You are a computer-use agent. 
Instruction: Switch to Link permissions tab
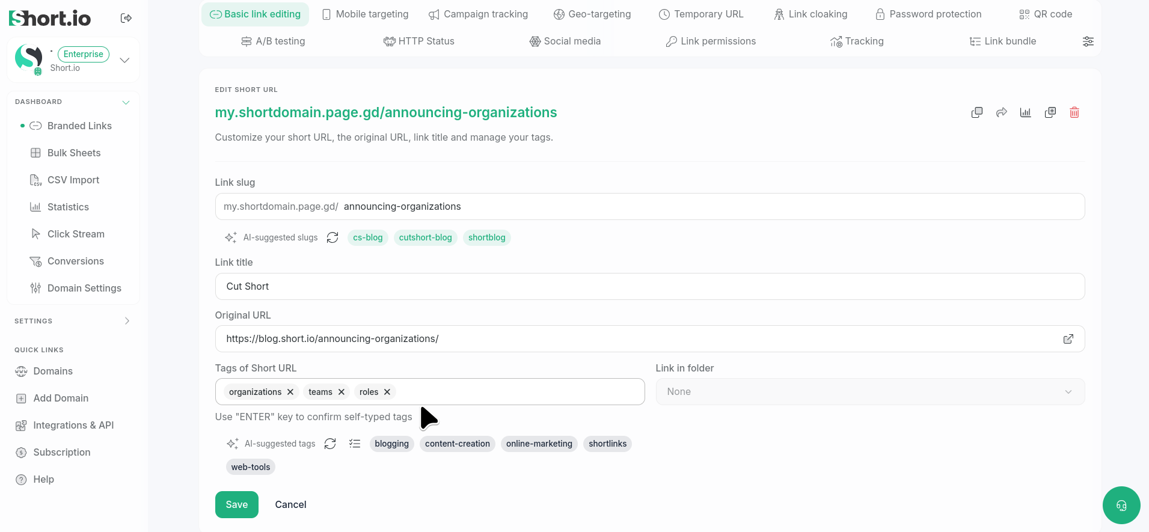pos(711,41)
